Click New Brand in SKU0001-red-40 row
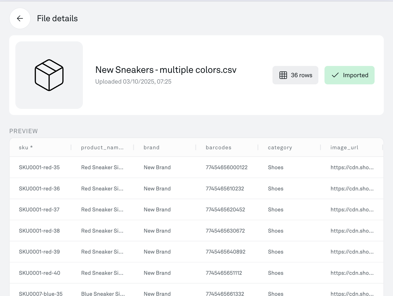The image size is (393, 296). [157, 273]
